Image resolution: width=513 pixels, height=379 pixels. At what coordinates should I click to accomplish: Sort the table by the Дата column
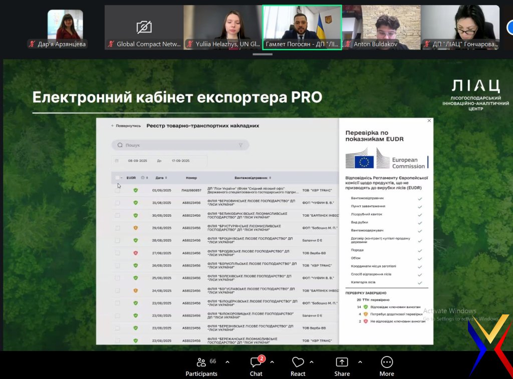160,178
